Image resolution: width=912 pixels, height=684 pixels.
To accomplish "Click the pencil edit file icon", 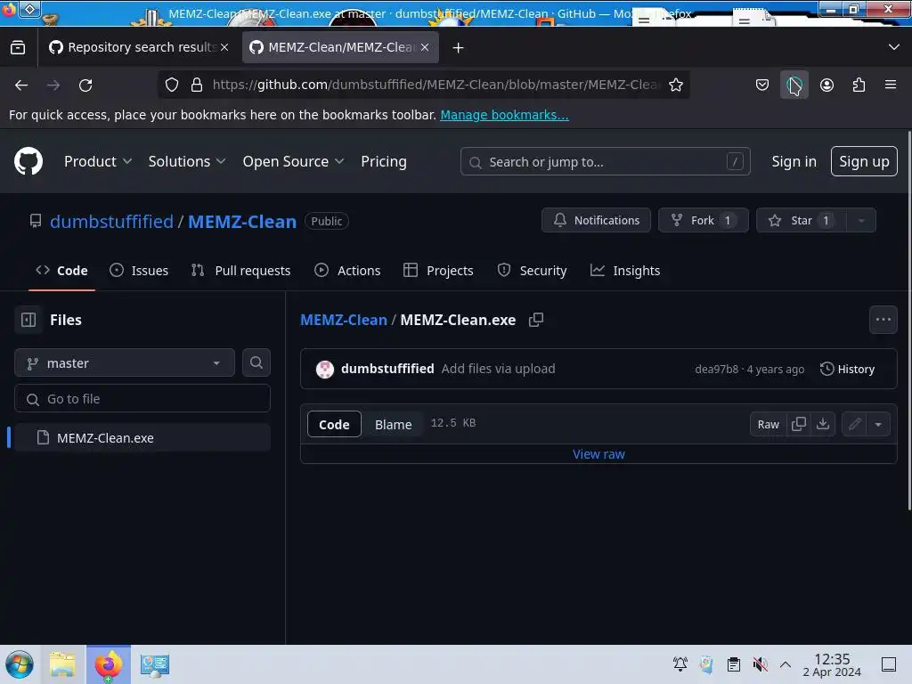I will point(854,424).
